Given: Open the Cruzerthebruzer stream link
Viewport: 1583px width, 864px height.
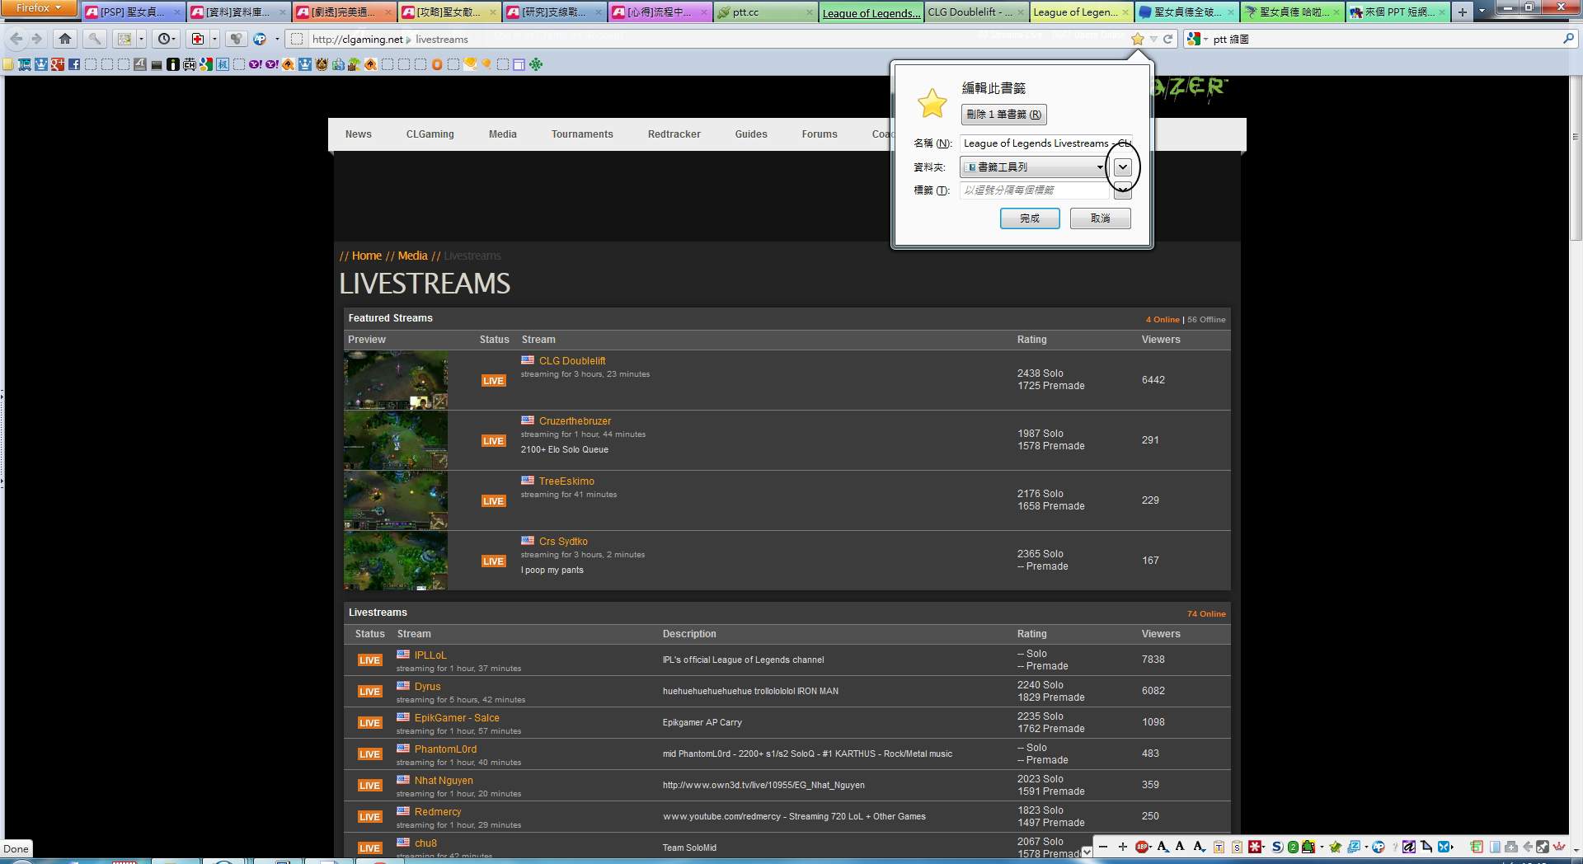Looking at the screenshot, I should point(575,421).
